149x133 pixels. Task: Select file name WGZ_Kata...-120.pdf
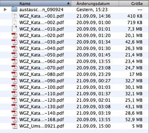42,100
